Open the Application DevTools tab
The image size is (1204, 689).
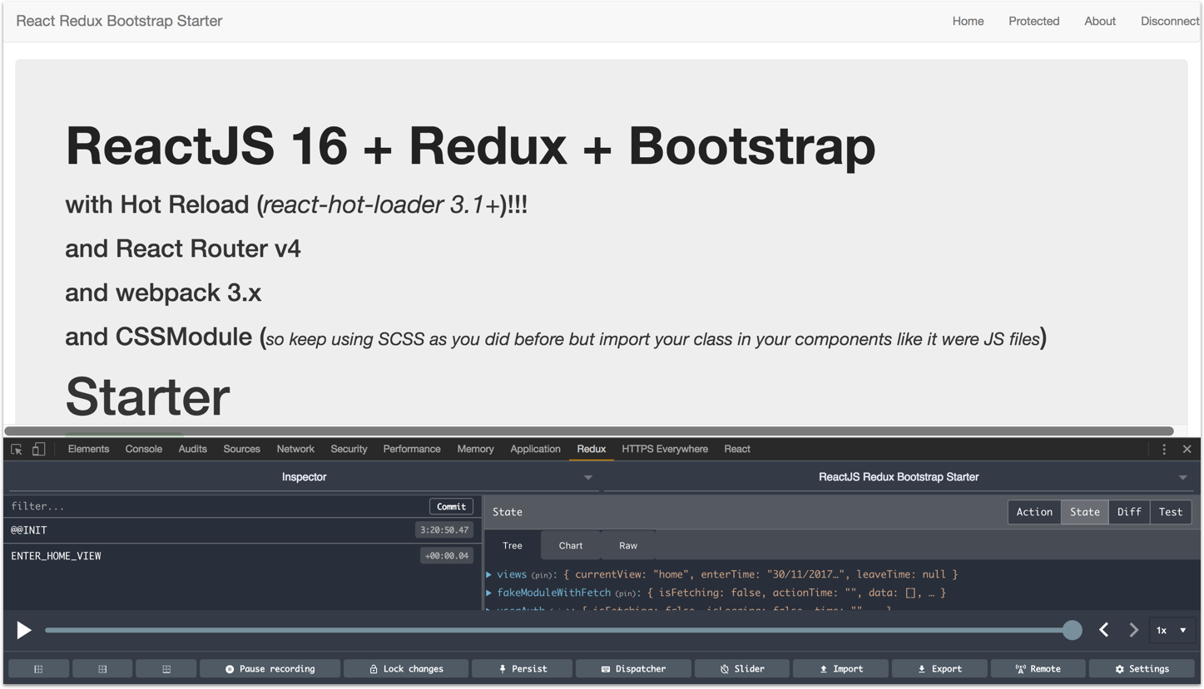pyautogui.click(x=535, y=449)
